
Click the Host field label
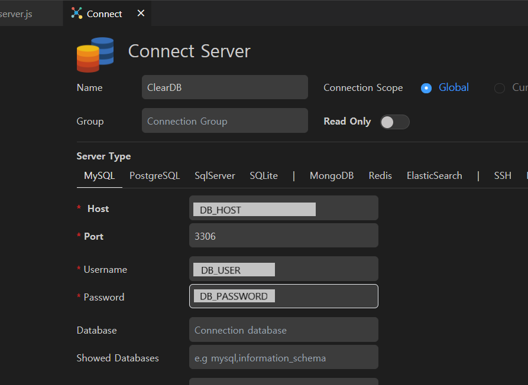coord(98,209)
